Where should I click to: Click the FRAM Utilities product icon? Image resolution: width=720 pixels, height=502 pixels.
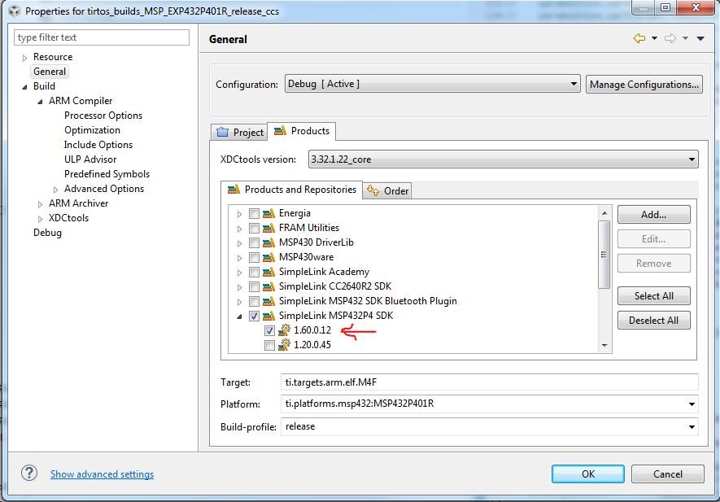pyautogui.click(x=268, y=229)
